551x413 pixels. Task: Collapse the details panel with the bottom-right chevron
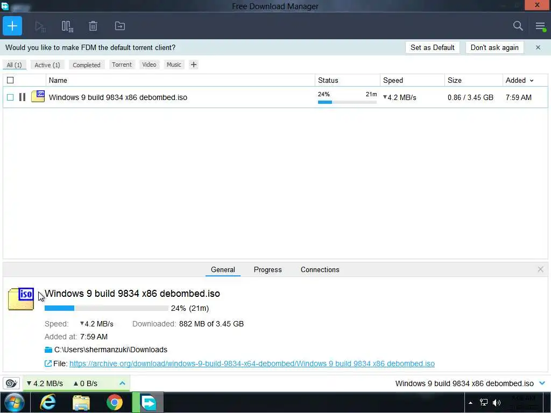542,383
